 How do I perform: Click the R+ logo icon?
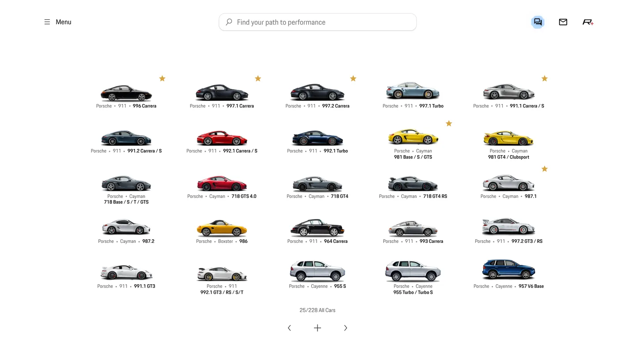[588, 22]
